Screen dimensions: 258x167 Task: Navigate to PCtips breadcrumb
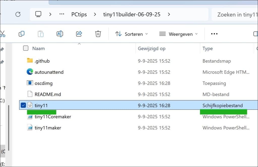pos(79,14)
